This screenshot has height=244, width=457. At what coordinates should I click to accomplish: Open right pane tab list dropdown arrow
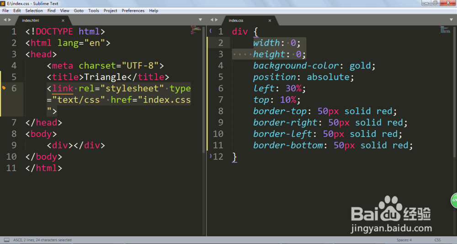pyautogui.click(x=451, y=20)
